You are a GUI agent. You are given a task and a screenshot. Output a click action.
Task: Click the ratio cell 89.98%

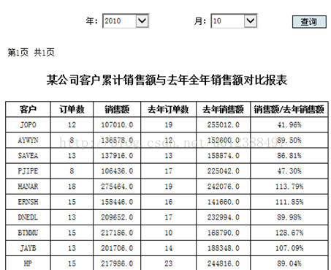tap(289, 217)
